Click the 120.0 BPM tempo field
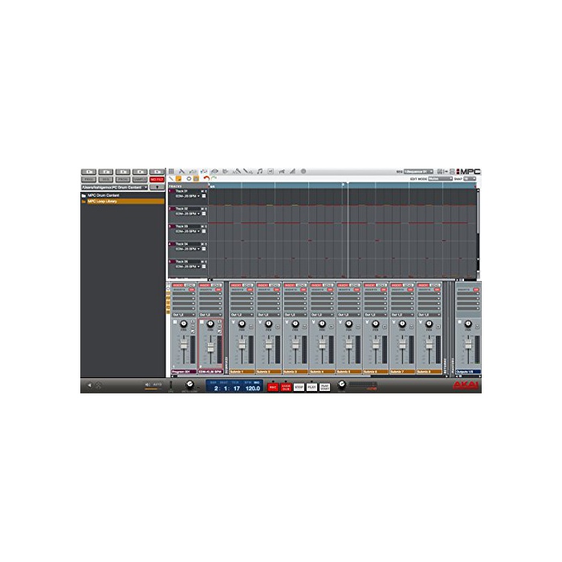 [253, 388]
